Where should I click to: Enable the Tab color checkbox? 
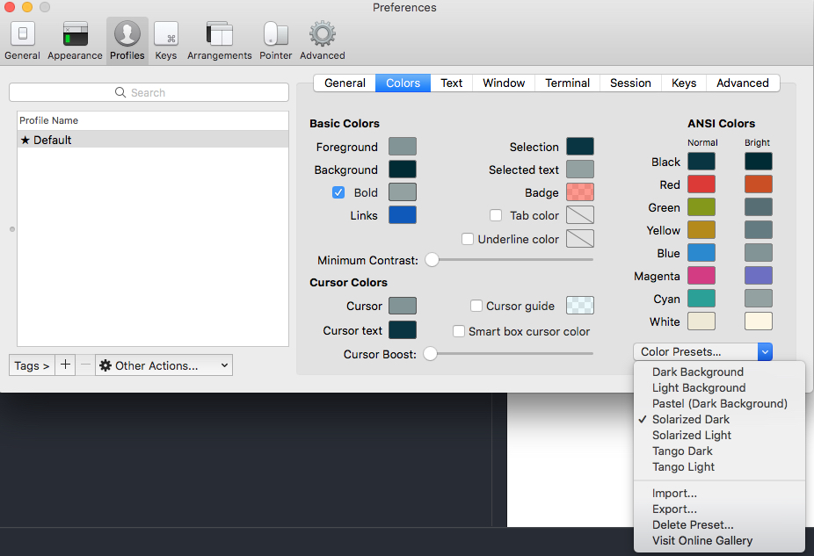coord(496,215)
